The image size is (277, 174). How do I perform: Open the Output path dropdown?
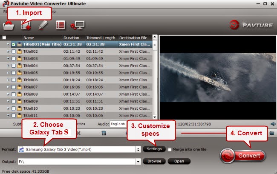[x=138, y=161]
